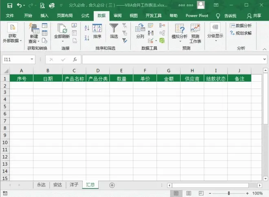Open the Power Pivot tab
Screen dimensions: 269x197
pyautogui.click(x=197, y=16)
